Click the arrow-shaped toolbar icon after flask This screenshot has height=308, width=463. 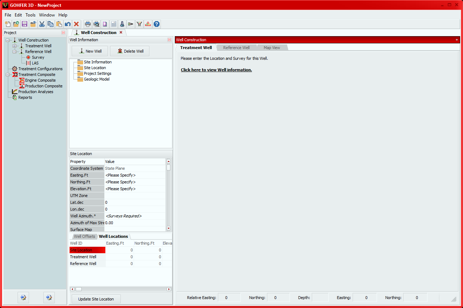(130, 24)
